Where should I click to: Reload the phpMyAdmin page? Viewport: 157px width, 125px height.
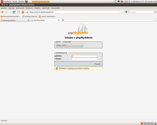(x=14, y=12)
